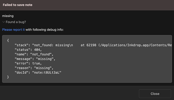
Task: Dismiss the dialog with the Close button
Action: coord(155,94)
